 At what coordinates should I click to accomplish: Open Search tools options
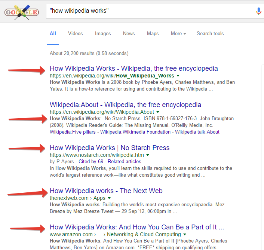point(210,34)
